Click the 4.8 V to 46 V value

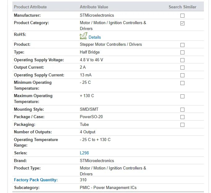pyautogui.click(x=91, y=60)
